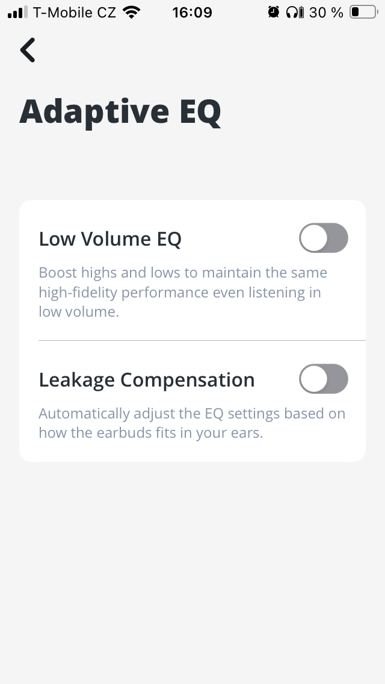The height and width of the screenshot is (684, 385).
Task: Turn on the Leakage Compensation toggle
Action: pyautogui.click(x=323, y=379)
